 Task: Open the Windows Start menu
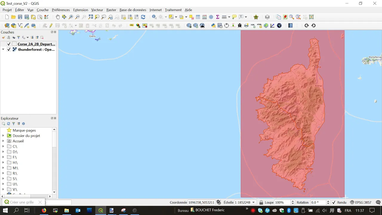pyautogui.click(x=5, y=211)
